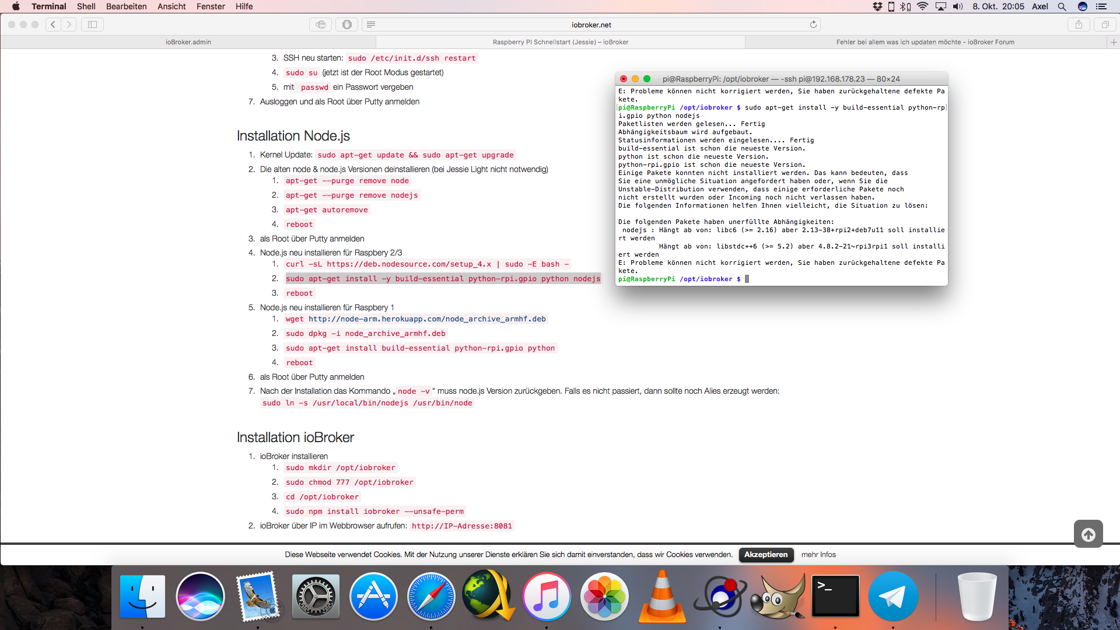Open Telegram from the Dock
This screenshot has height=630, width=1120.
892,597
